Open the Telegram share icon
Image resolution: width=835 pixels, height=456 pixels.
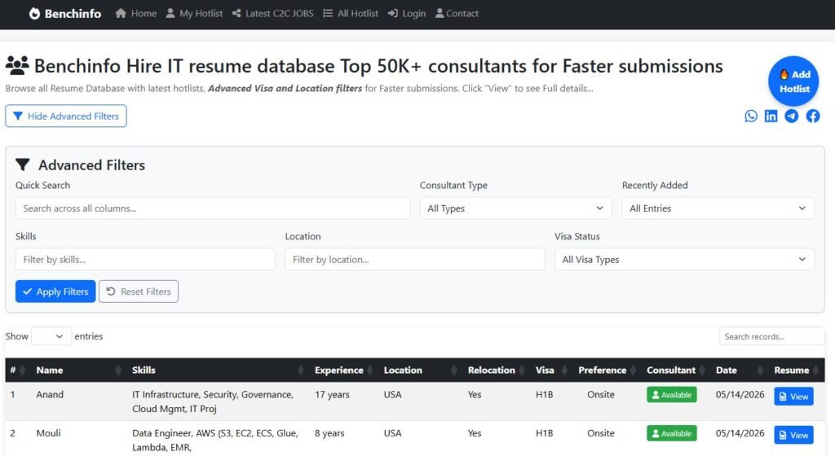[x=791, y=116]
